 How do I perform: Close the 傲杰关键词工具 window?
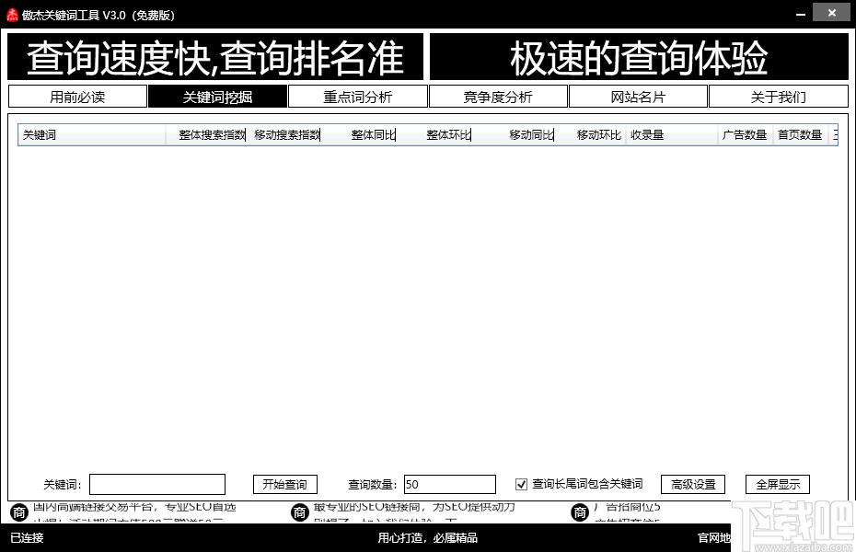click(x=831, y=13)
